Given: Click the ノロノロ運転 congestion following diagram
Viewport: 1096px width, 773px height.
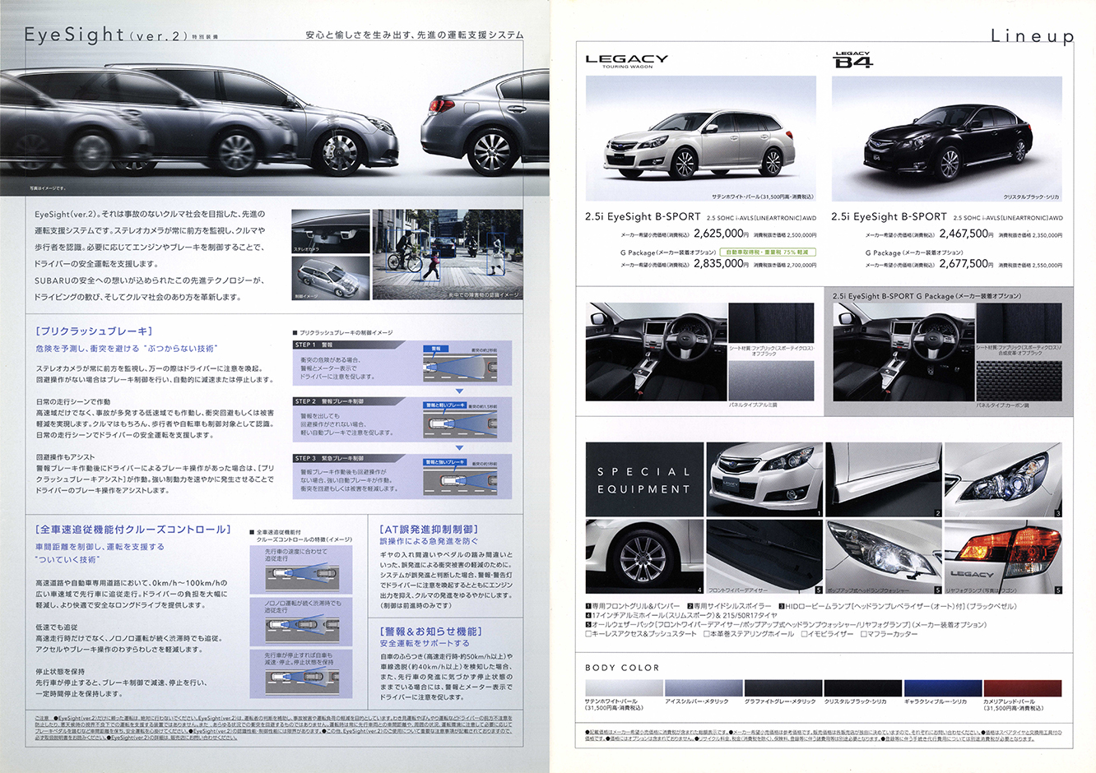Looking at the screenshot, I should 301,620.
